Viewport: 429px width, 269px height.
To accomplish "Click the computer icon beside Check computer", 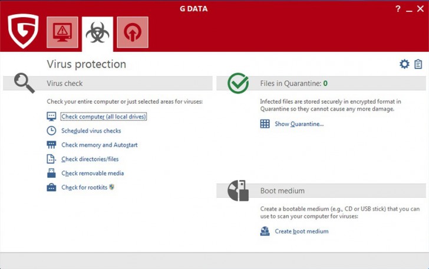I will pos(51,116).
